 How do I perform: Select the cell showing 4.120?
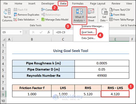[x=115, y=94]
